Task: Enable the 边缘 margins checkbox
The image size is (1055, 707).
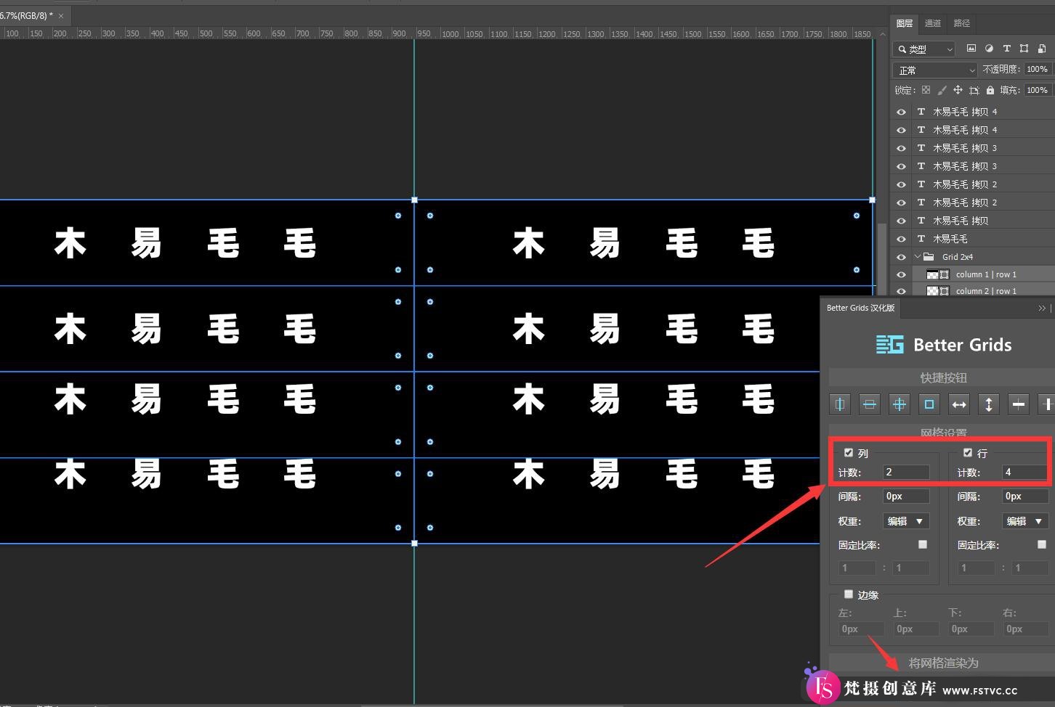Action: 849,594
